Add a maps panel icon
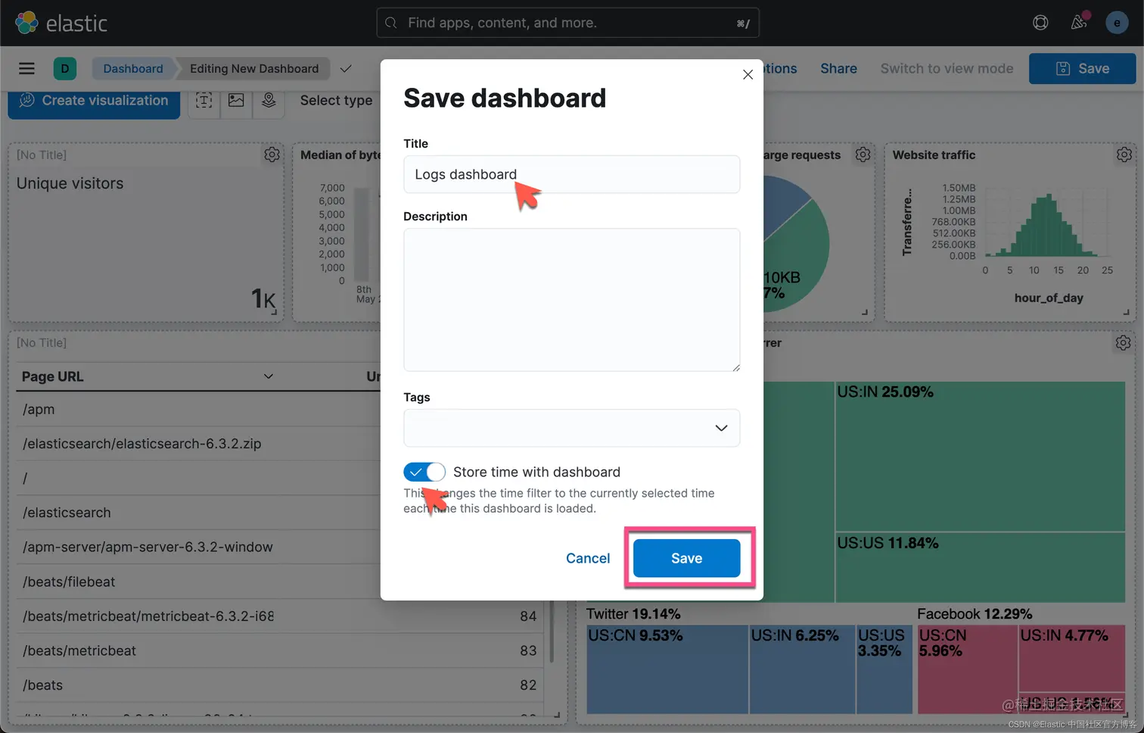Image resolution: width=1144 pixels, height=733 pixels. tap(269, 100)
